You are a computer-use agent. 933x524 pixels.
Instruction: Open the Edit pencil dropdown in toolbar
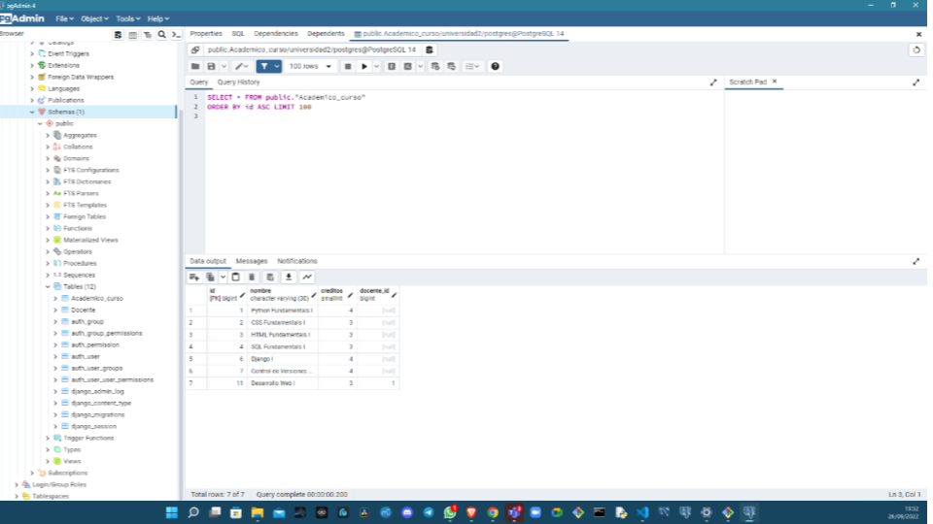242,67
